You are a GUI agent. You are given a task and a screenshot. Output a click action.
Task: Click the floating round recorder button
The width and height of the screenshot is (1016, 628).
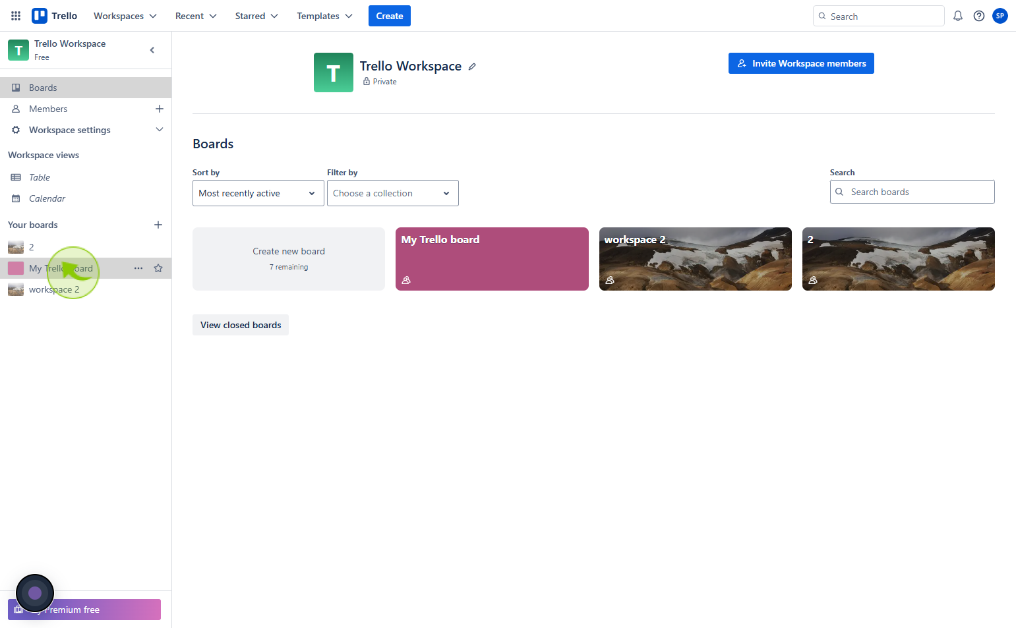pos(35,593)
